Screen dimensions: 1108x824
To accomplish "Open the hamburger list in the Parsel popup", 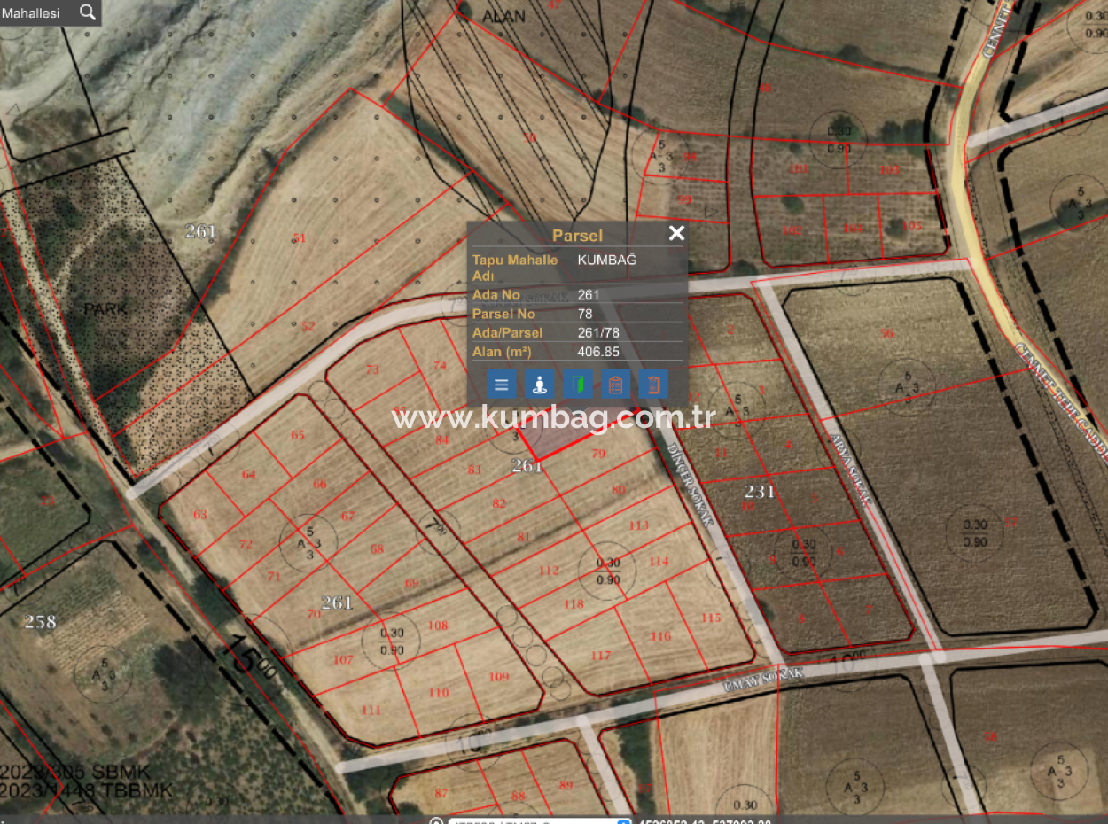I will (x=501, y=384).
